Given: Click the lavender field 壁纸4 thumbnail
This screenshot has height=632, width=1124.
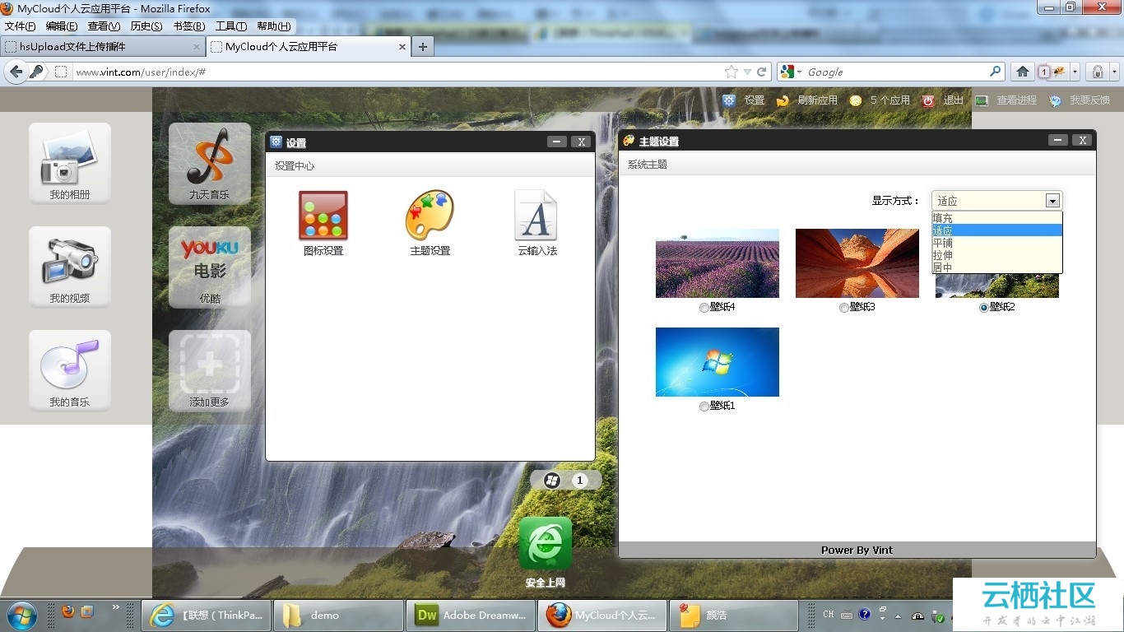Looking at the screenshot, I should coord(718,263).
